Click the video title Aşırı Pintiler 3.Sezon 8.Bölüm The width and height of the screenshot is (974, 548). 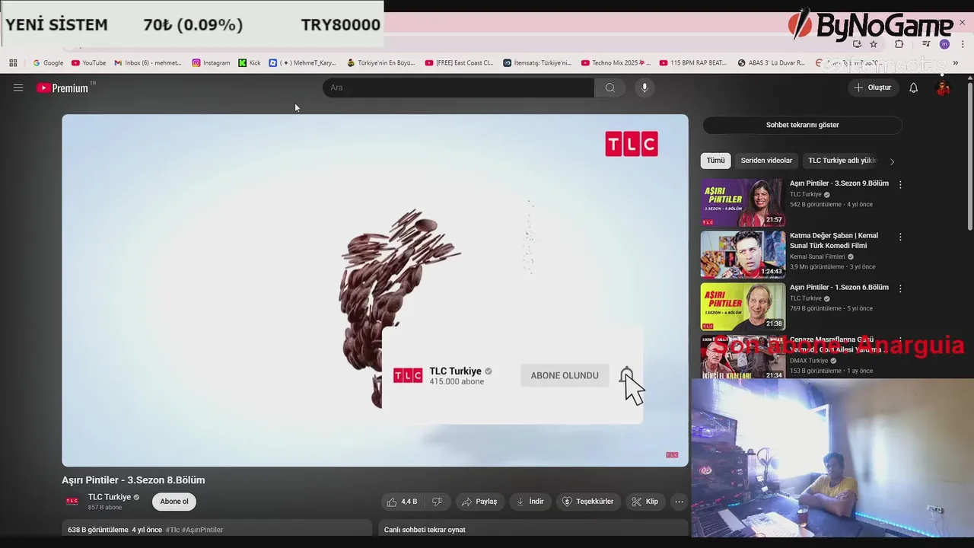tap(133, 480)
